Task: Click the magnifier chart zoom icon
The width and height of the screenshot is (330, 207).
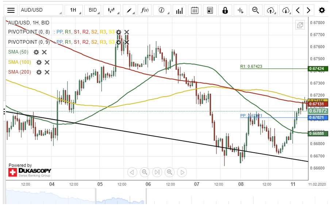Action: pos(256,10)
